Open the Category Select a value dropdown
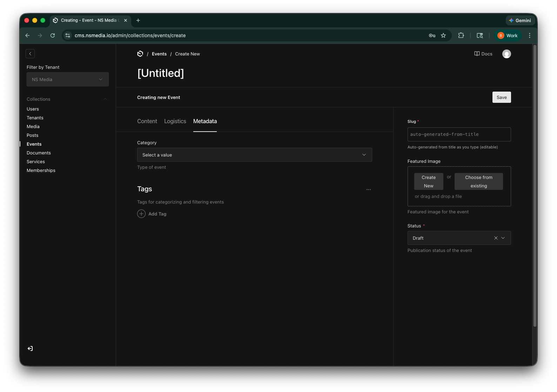Viewport: 557px width, 392px height. pyautogui.click(x=255, y=155)
